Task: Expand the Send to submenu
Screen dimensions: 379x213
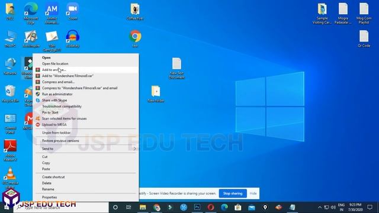Action: (x=86, y=149)
